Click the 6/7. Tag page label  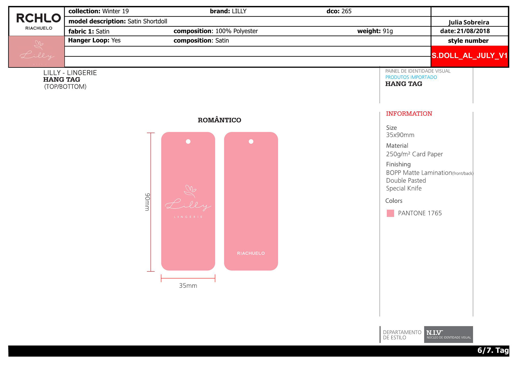pos(493,350)
